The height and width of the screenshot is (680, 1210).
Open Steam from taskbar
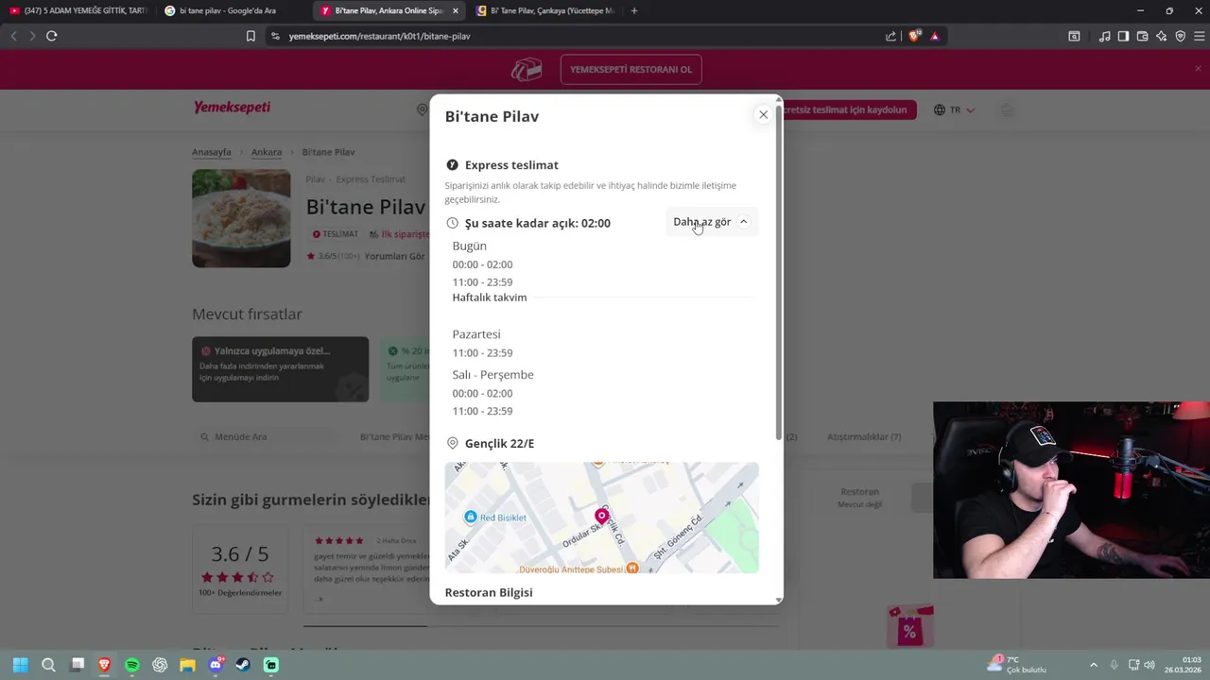243,665
